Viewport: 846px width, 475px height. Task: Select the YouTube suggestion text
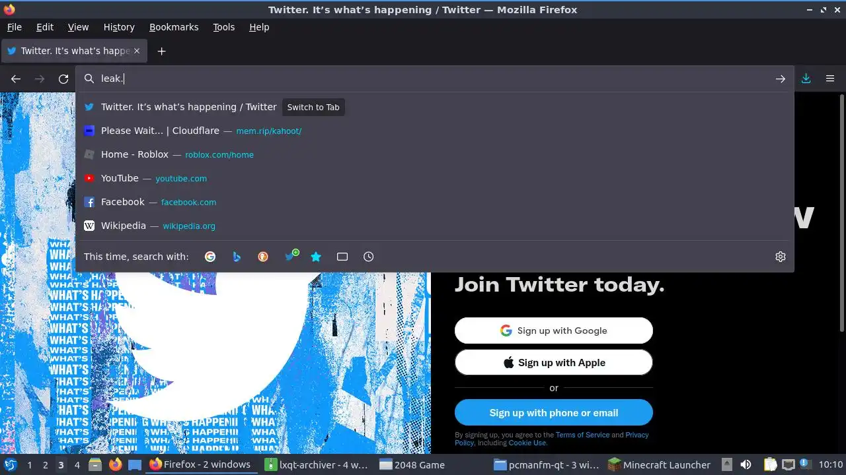tap(120, 178)
